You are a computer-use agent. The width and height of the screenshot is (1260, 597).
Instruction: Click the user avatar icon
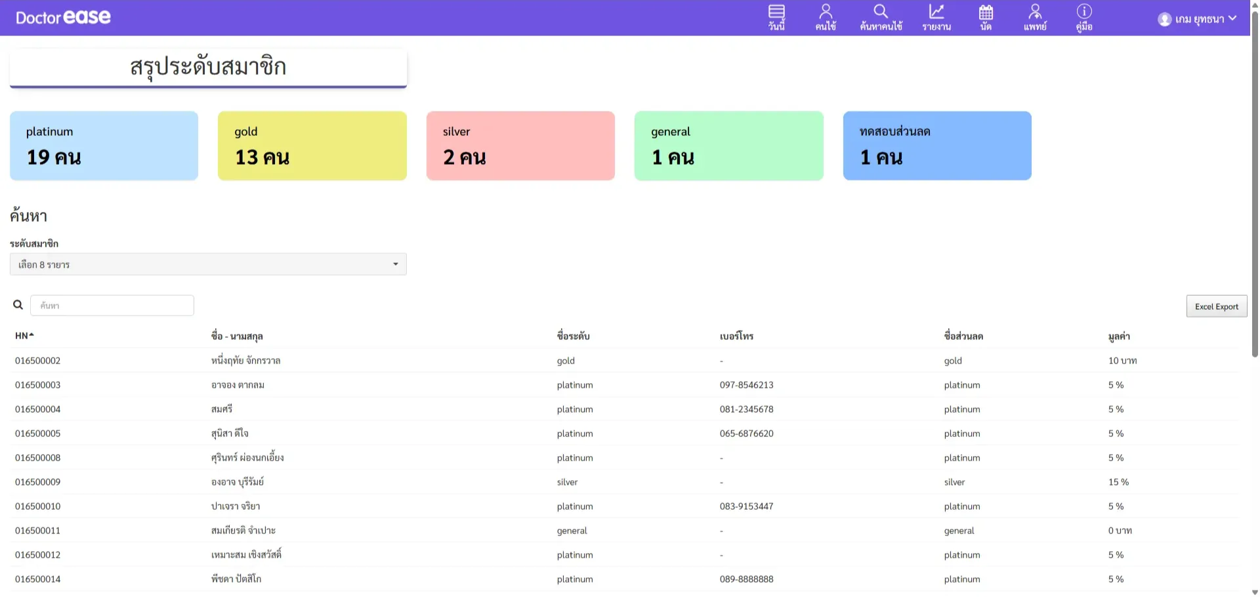[x=1165, y=19]
